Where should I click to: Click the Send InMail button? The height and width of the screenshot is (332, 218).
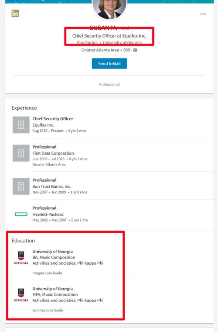[x=109, y=63]
